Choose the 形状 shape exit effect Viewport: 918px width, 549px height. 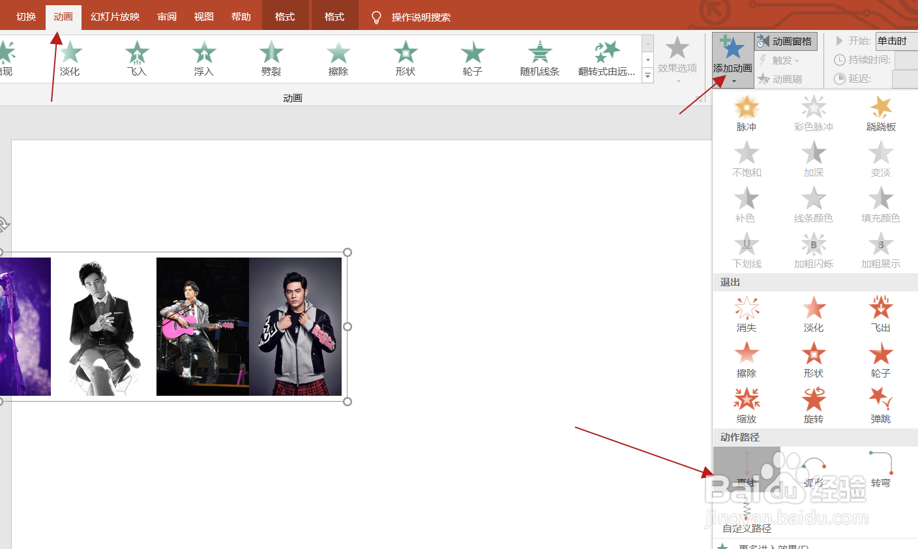pos(814,360)
